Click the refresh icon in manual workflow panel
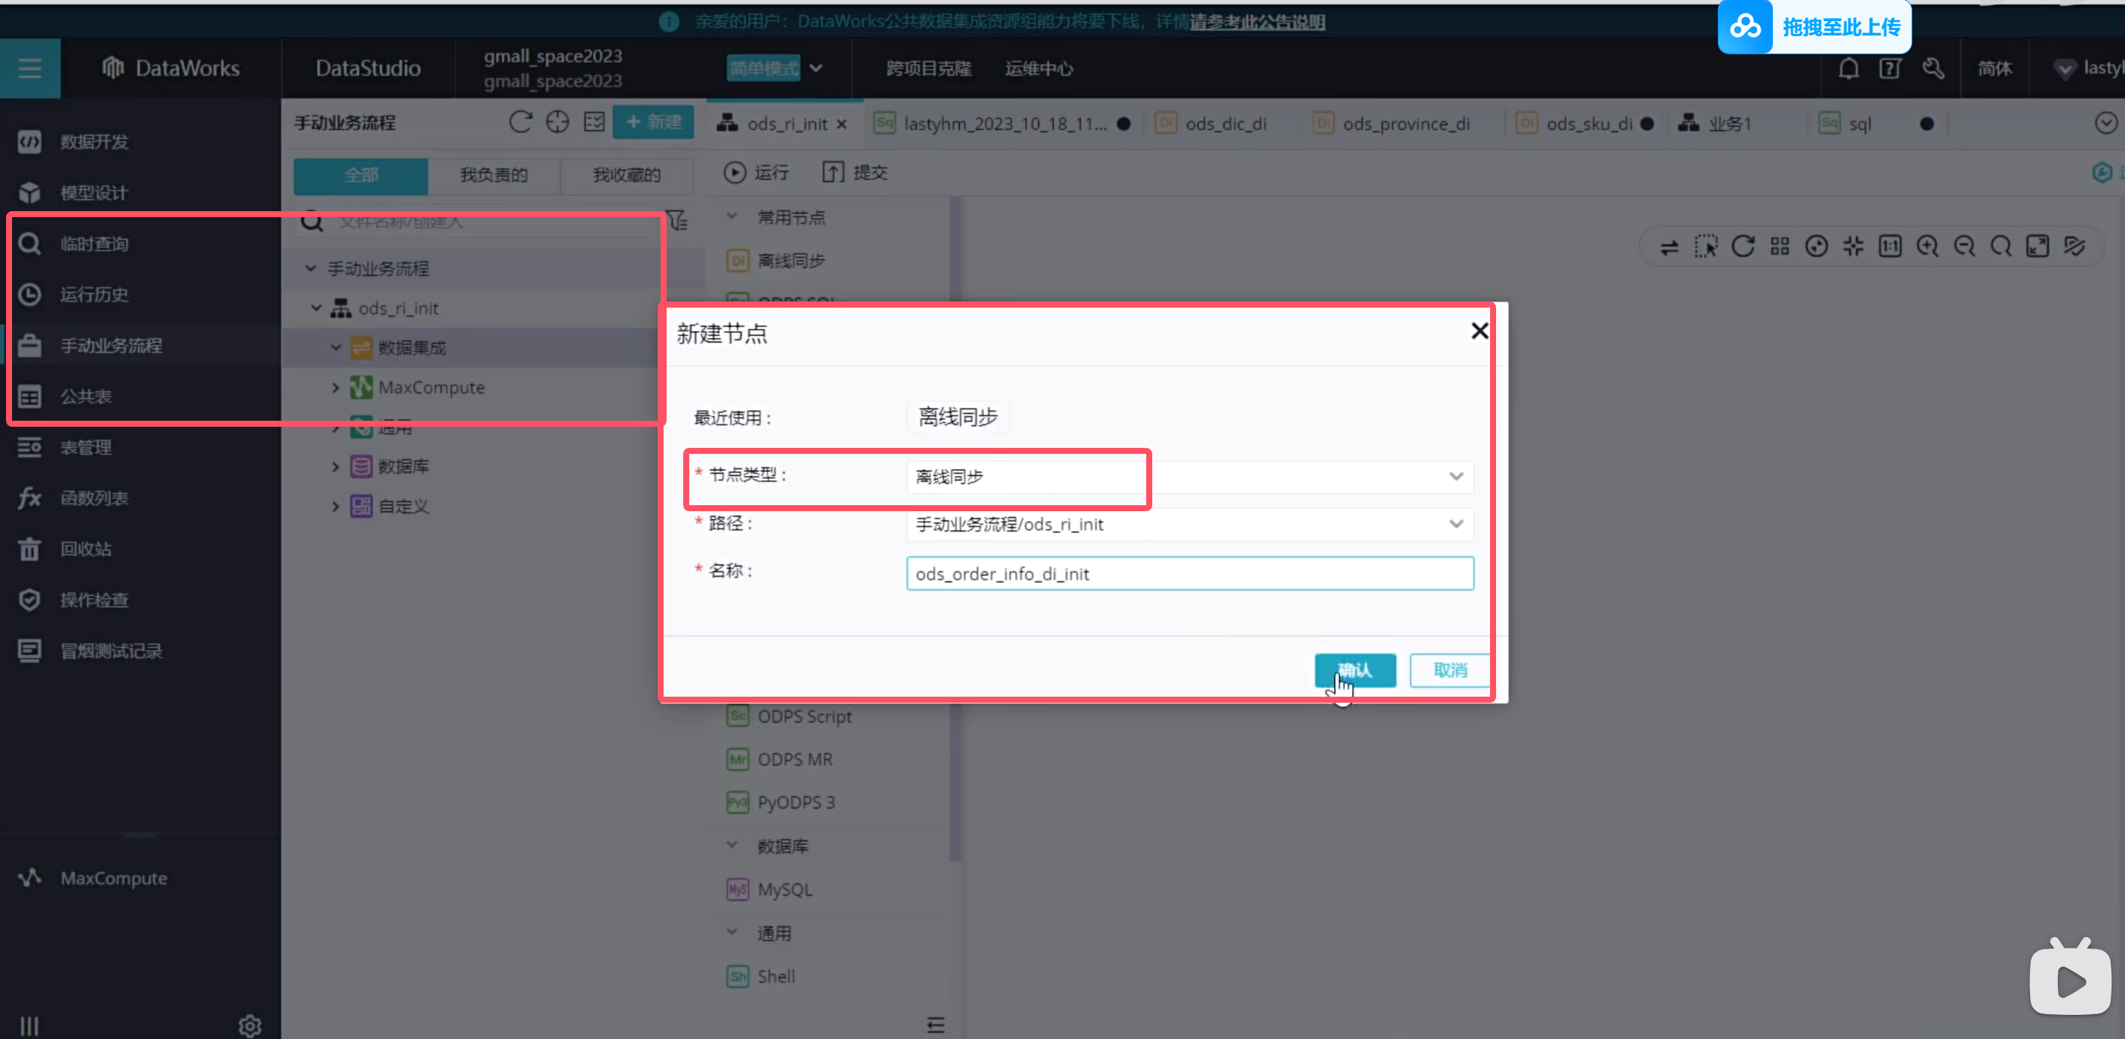 [x=520, y=122]
